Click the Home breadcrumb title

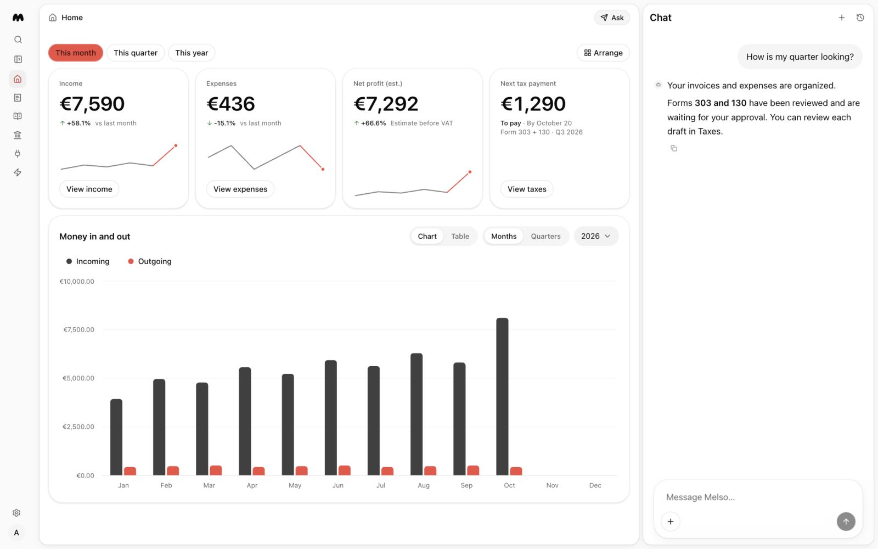coord(72,18)
